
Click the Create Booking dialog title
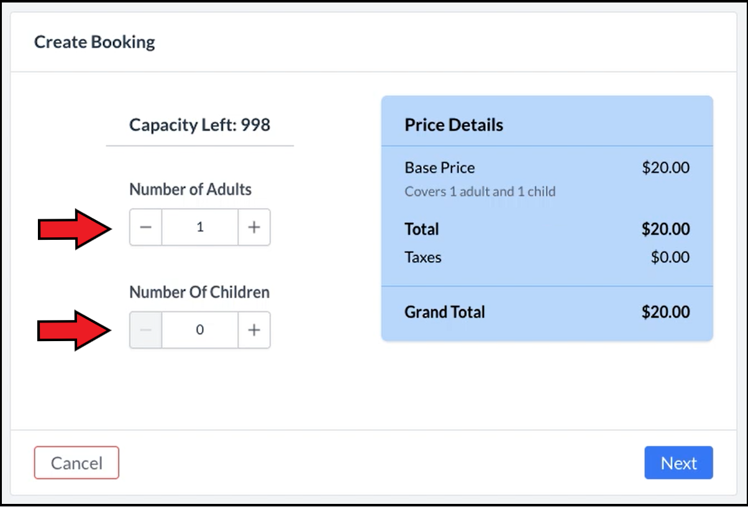(94, 42)
